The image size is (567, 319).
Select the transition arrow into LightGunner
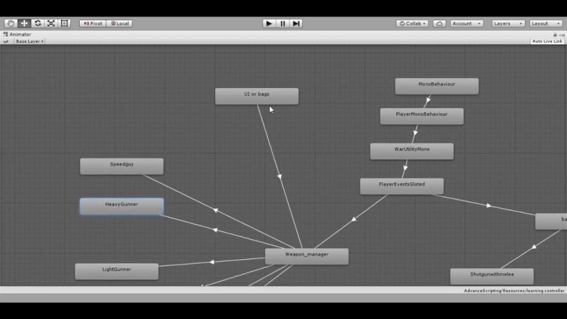212,262
